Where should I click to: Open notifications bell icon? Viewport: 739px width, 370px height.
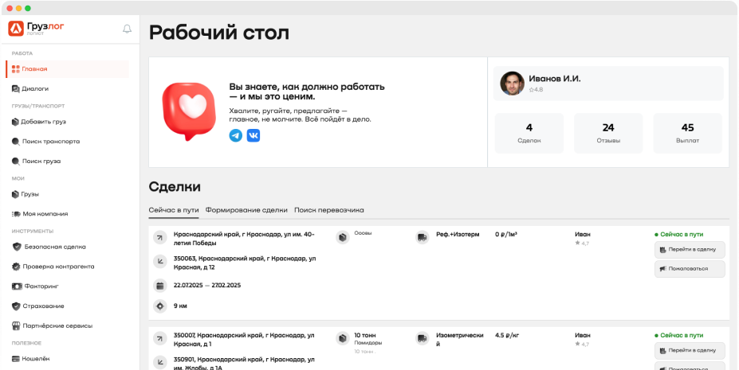(127, 29)
